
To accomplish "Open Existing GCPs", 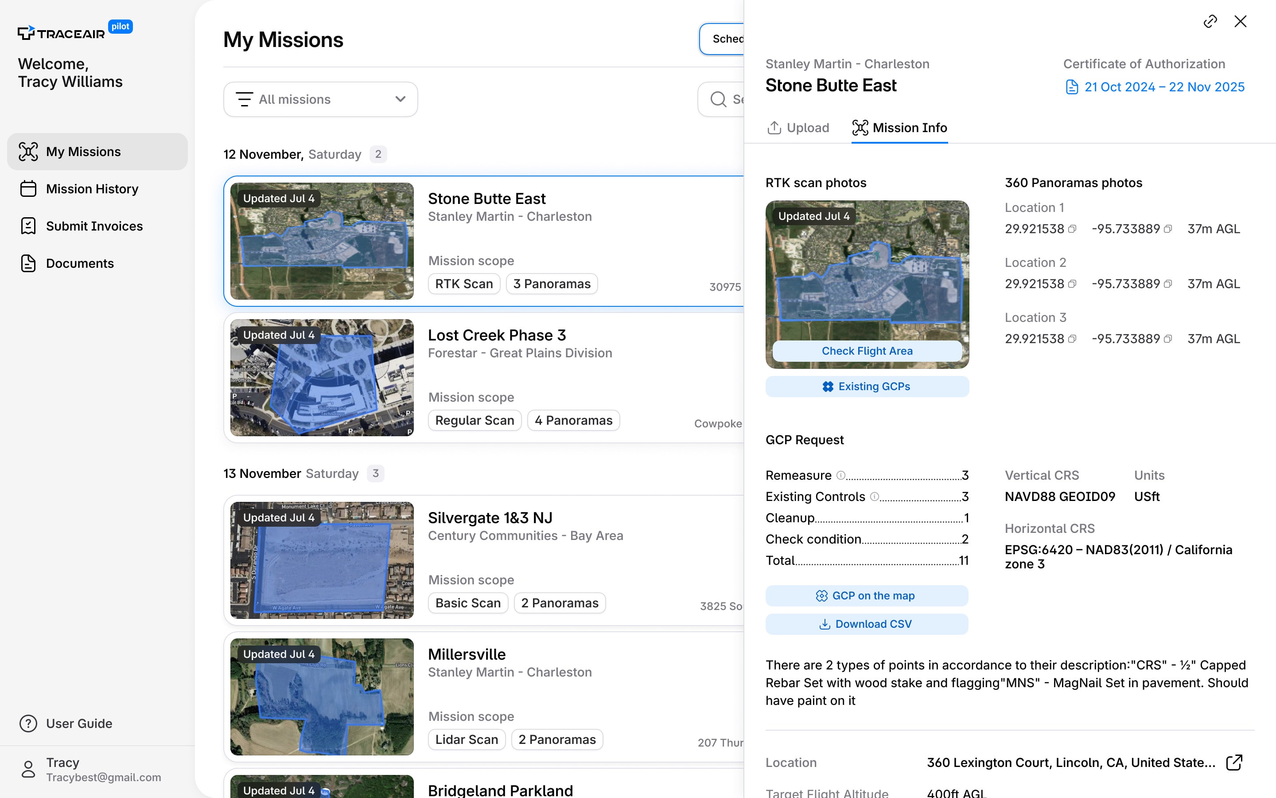I will click(868, 386).
